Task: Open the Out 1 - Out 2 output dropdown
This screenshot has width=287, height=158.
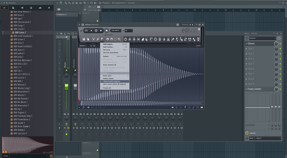Action: (x=265, y=138)
